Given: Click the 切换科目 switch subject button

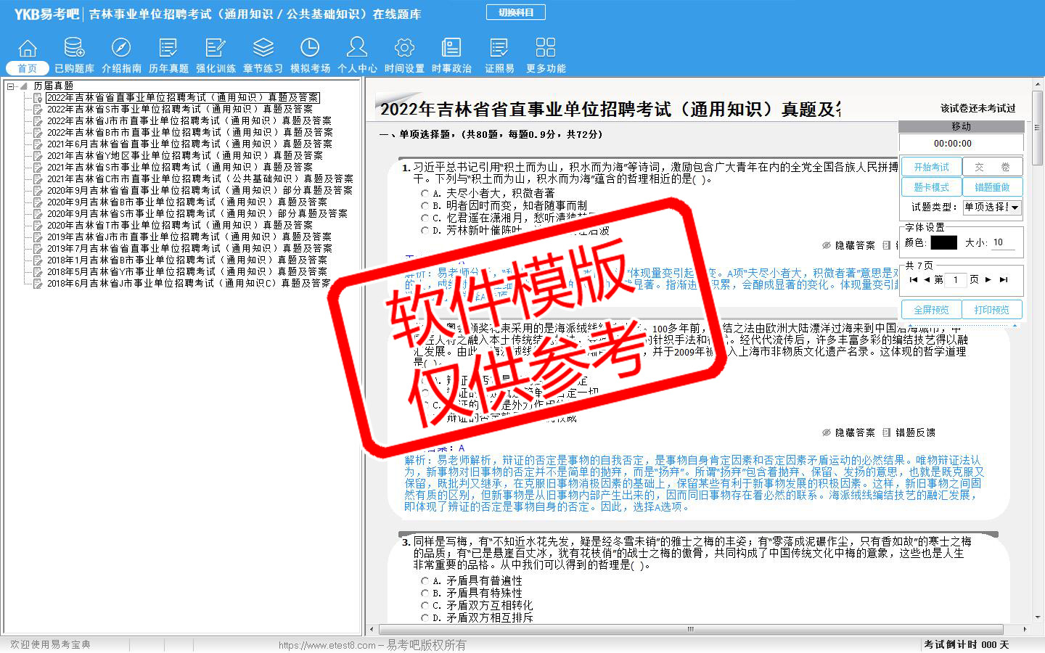Looking at the screenshot, I should 516,12.
